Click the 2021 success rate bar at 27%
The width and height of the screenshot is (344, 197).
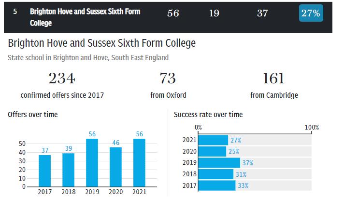(213, 140)
